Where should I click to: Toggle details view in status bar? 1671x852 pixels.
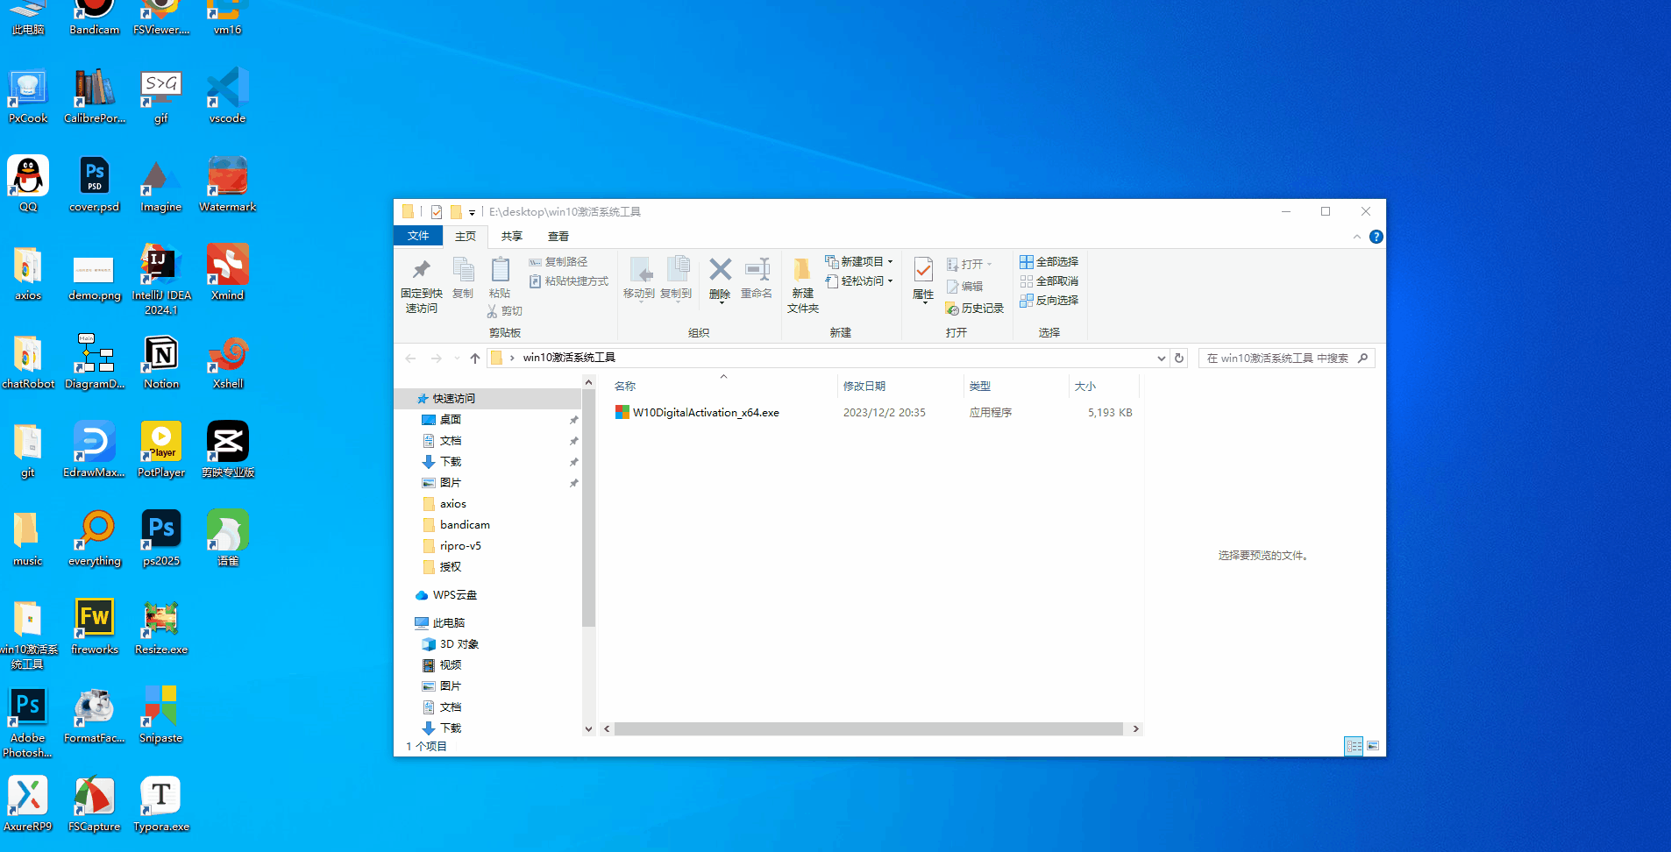(1354, 746)
